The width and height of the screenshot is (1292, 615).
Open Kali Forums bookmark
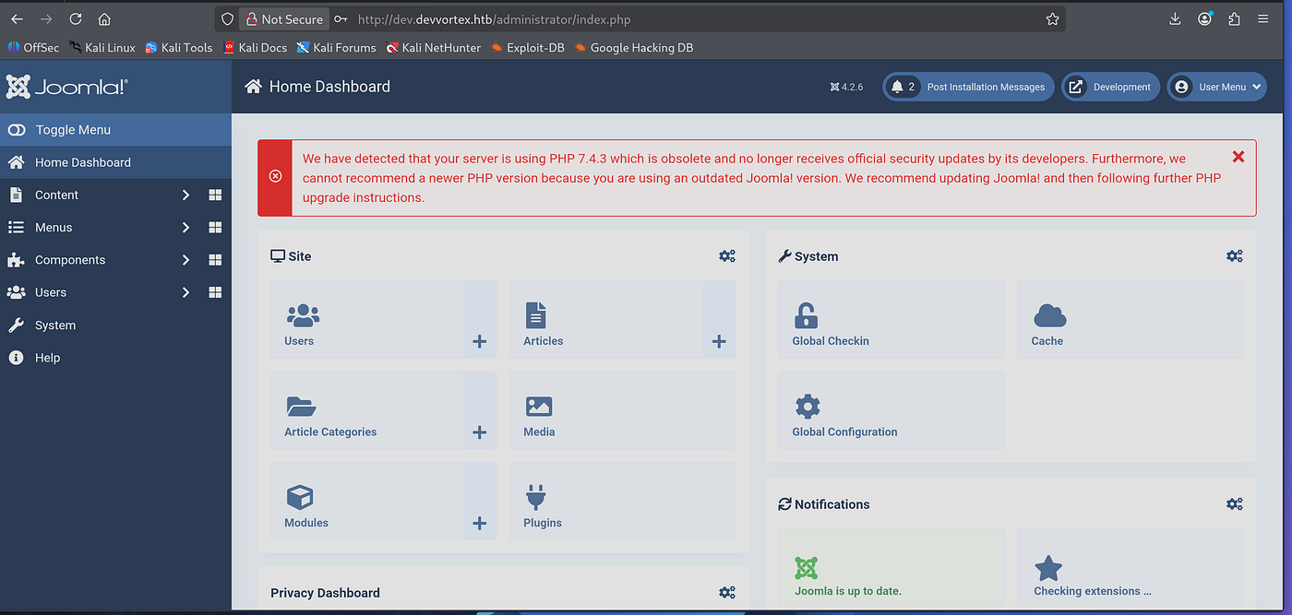[336, 47]
